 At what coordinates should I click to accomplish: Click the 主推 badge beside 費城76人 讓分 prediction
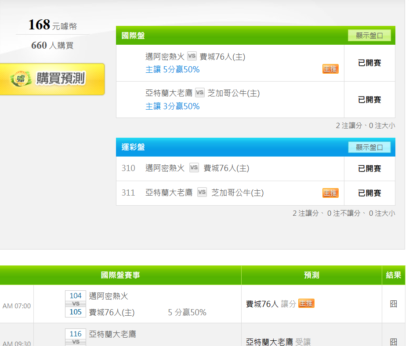click(306, 303)
